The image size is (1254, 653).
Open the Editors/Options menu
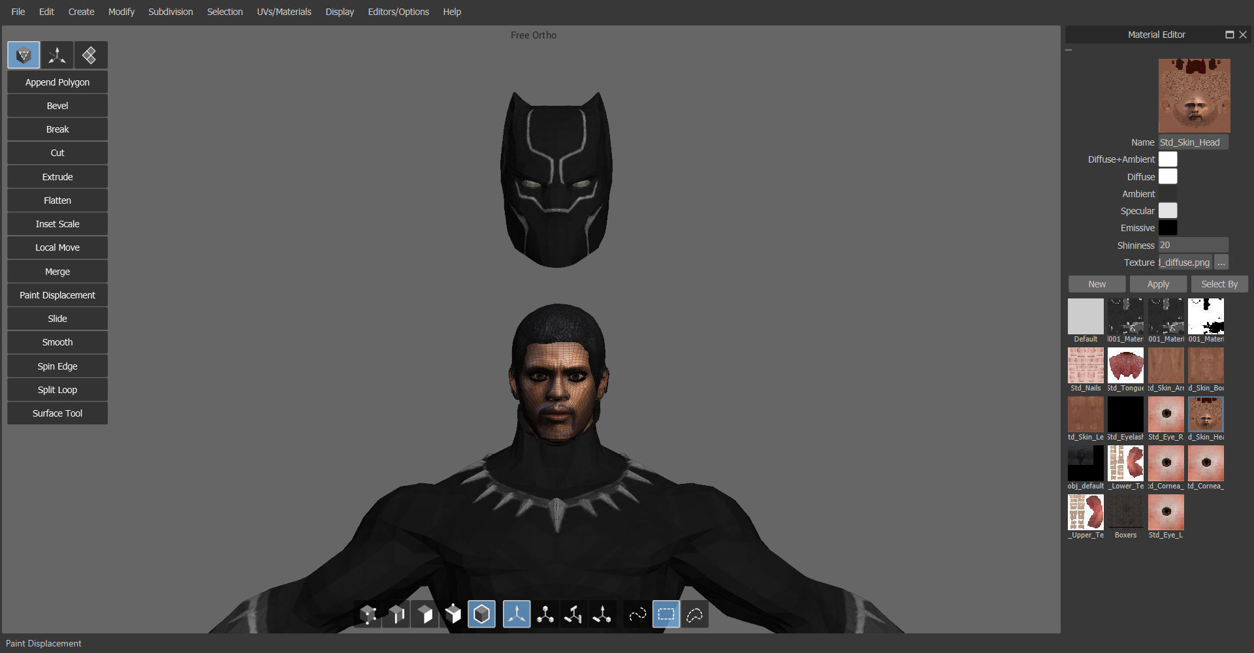pos(398,12)
